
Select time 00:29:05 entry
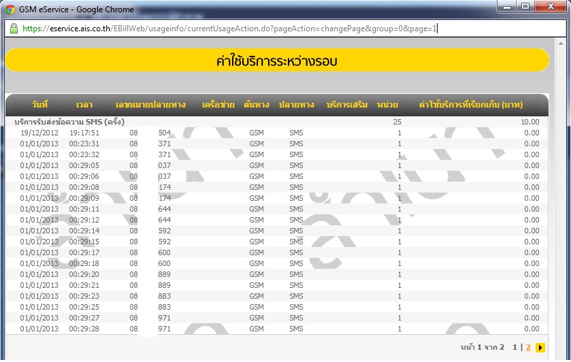(84, 166)
